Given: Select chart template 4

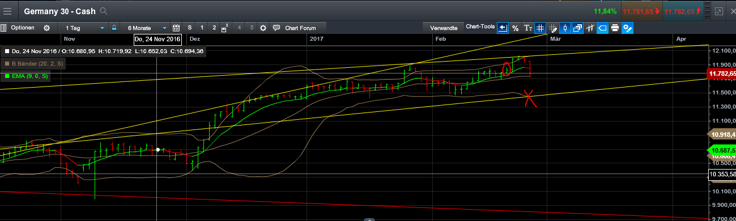Looking at the screenshot, I should (x=239, y=28).
